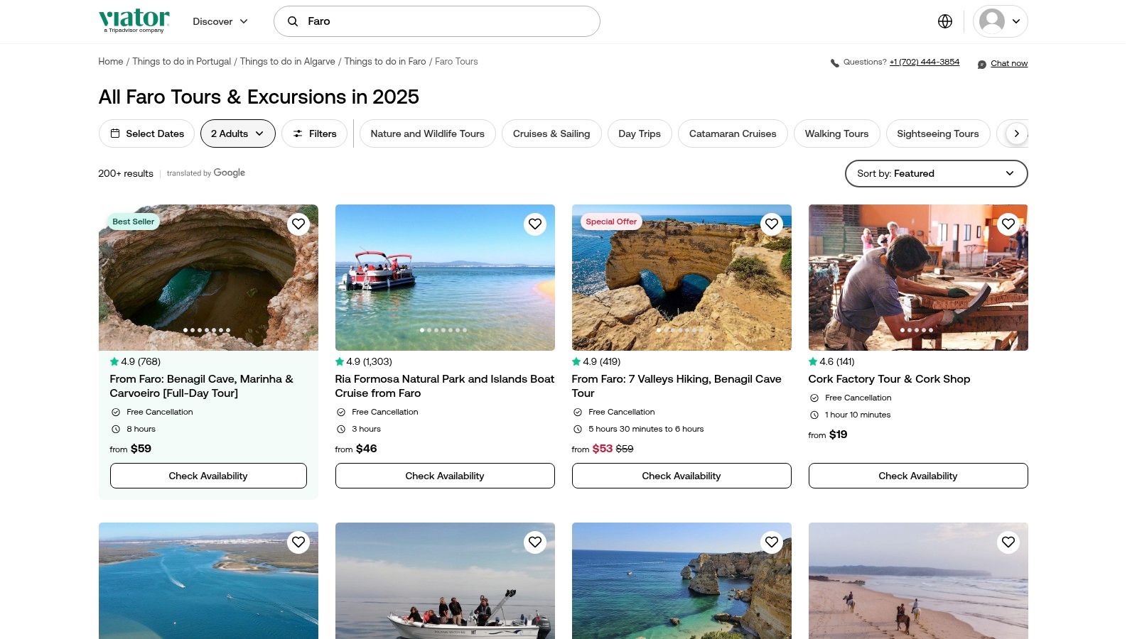This screenshot has width=1137, height=639.
Task: Check Availability for Ria Formosa cruise
Action: [x=445, y=476]
